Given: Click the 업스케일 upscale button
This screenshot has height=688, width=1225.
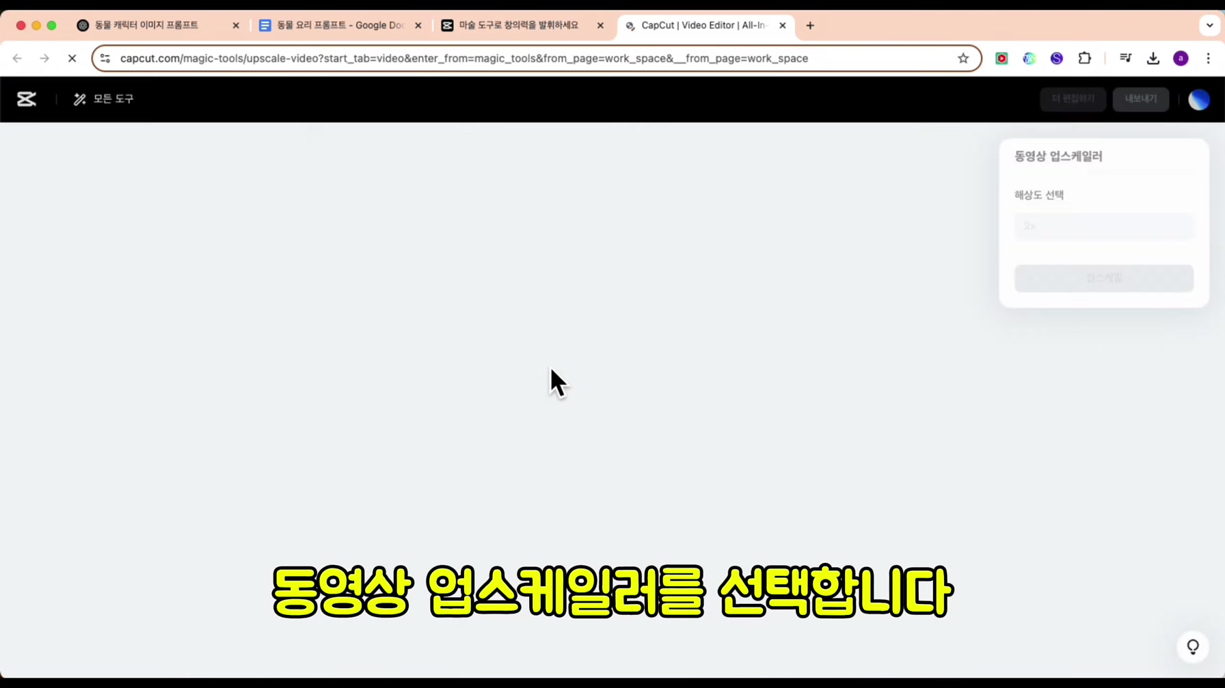Looking at the screenshot, I should pos(1104,278).
